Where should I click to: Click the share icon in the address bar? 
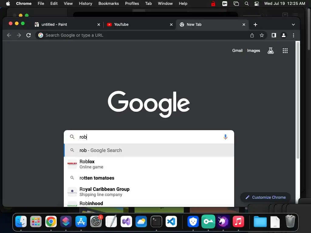point(252,35)
